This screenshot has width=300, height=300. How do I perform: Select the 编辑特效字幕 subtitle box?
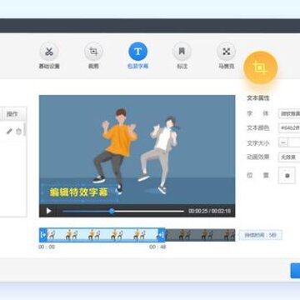coord(79,192)
